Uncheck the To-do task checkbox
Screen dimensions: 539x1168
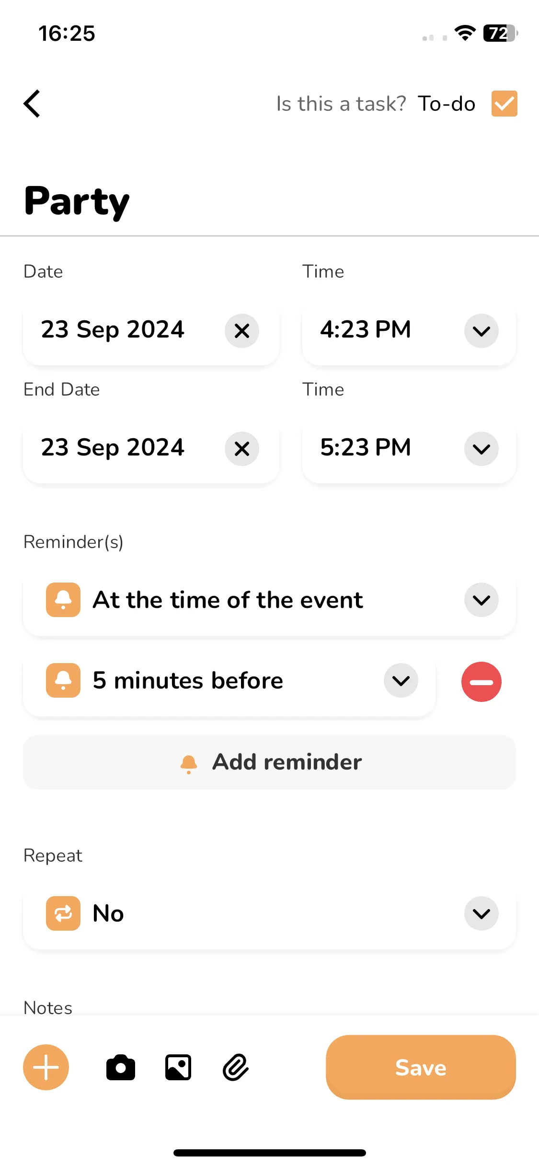504,104
